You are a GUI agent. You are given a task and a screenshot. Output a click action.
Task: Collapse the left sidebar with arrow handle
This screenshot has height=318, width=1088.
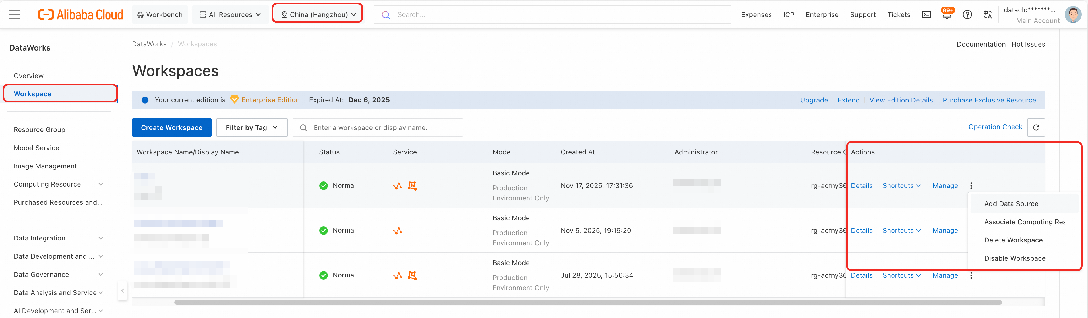click(123, 290)
